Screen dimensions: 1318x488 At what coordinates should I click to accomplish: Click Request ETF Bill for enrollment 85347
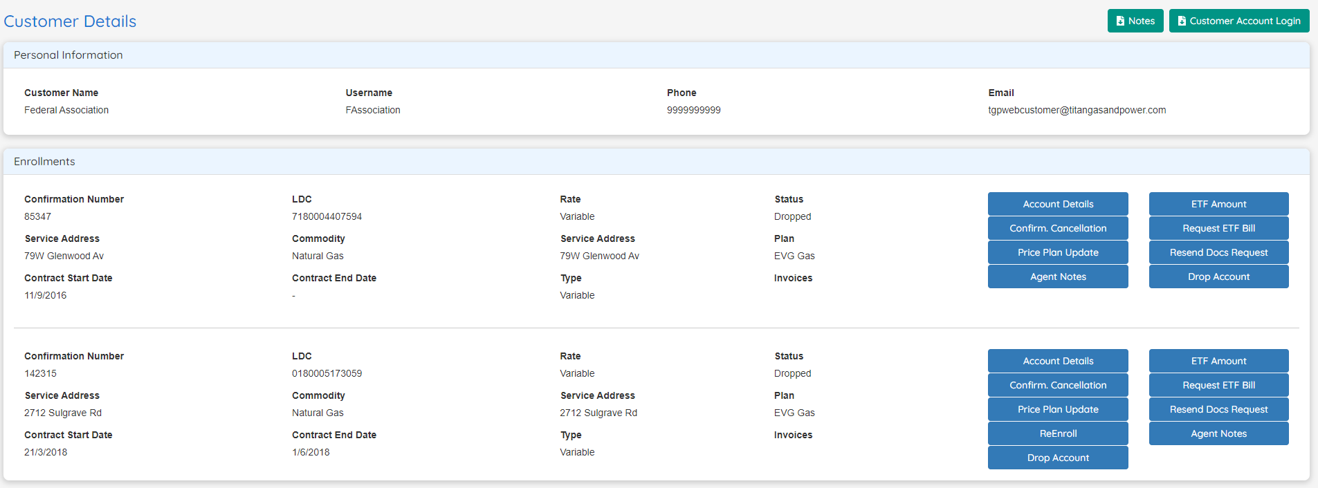point(1218,228)
